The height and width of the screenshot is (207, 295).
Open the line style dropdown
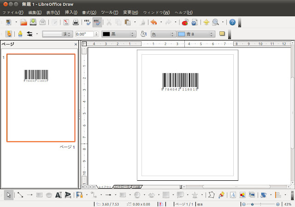coord(58,34)
